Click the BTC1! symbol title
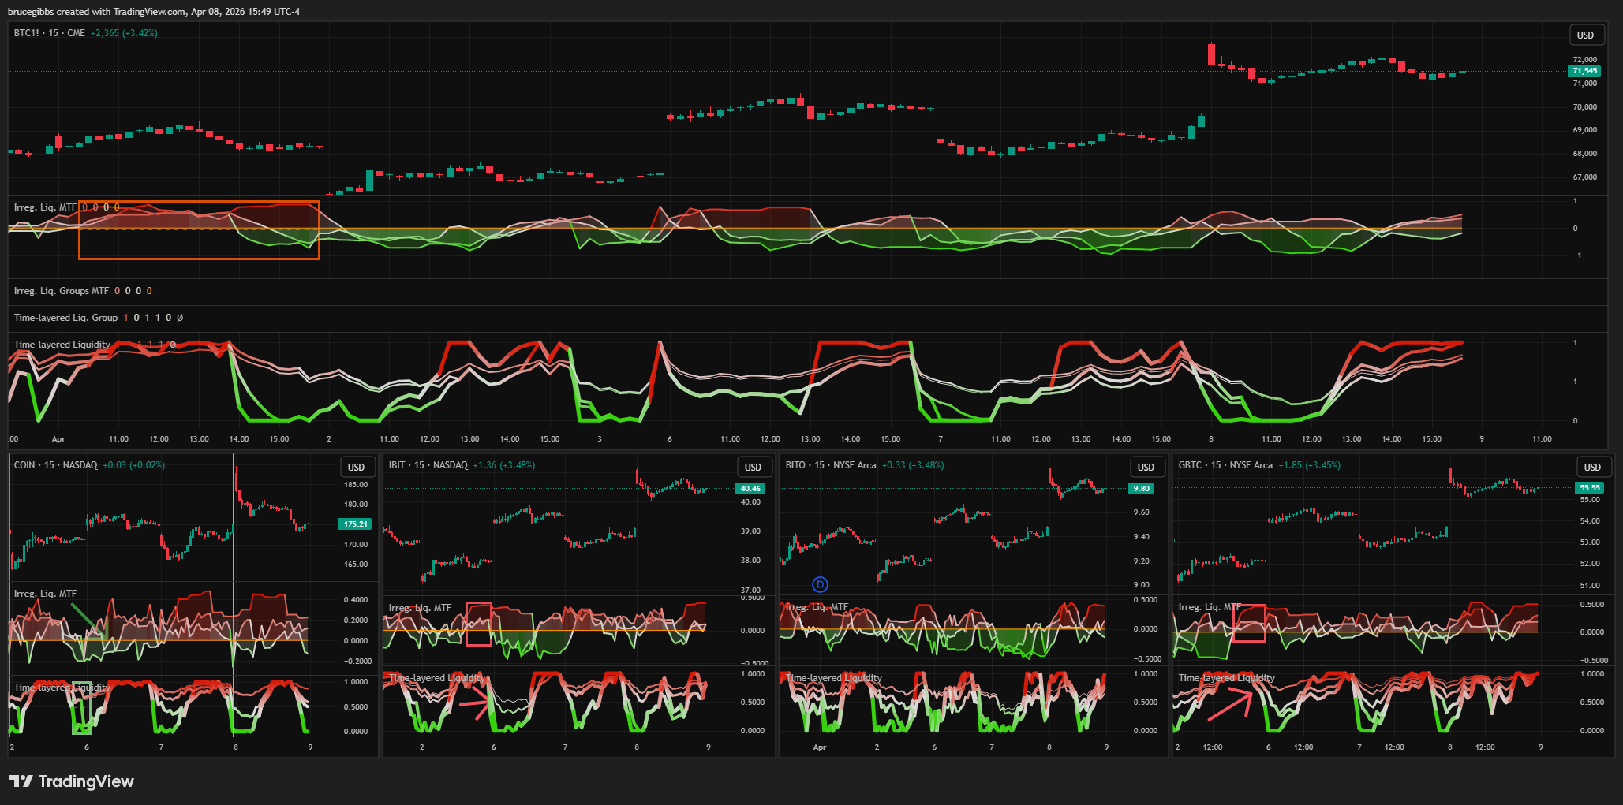 pos(26,33)
